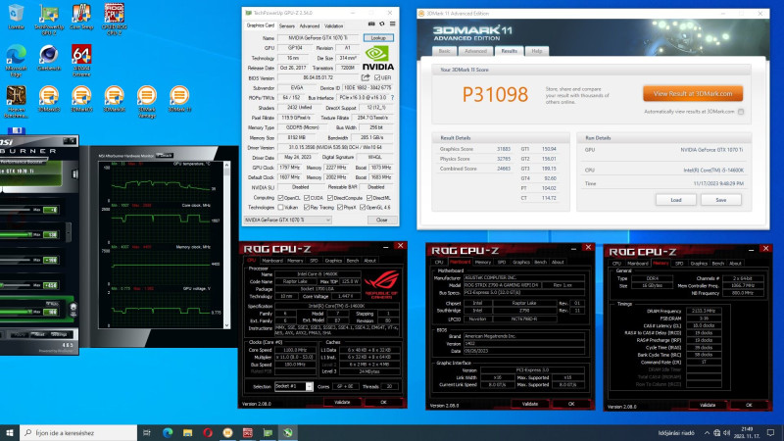784x441 pixels.
Task: Open GPU-Z hamburger menu icon
Action: 393,24
